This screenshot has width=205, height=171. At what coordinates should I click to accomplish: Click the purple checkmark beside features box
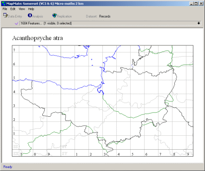click(17, 23)
